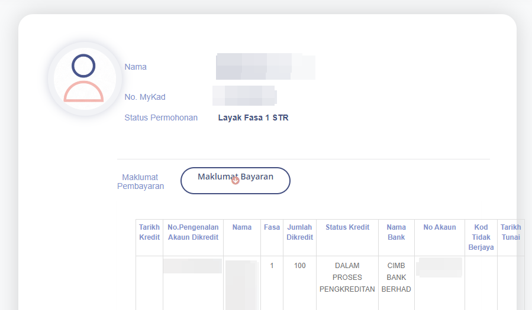This screenshot has width=532, height=310.
Task: Click the Jumlah Dikredit column header
Action: pyautogui.click(x=299, y=232)
